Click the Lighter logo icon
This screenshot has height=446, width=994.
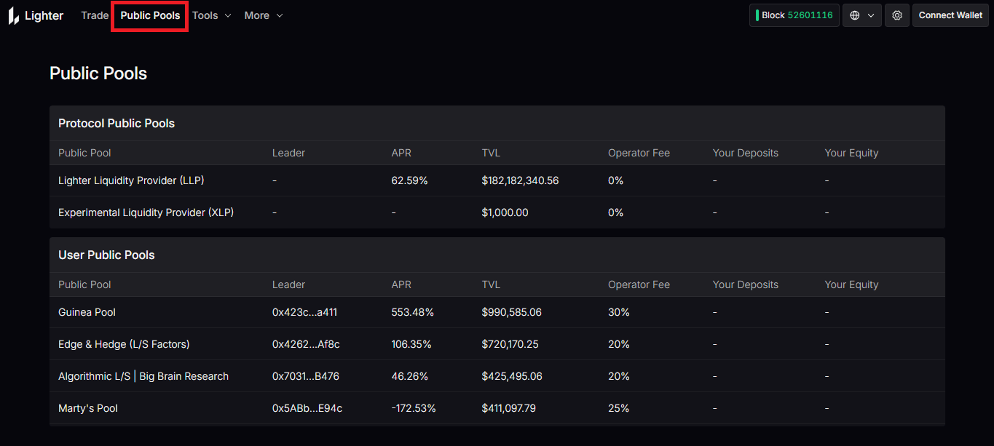point(14,15)
